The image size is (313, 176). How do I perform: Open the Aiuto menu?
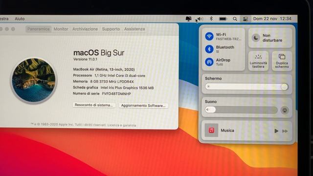(20, 19)
